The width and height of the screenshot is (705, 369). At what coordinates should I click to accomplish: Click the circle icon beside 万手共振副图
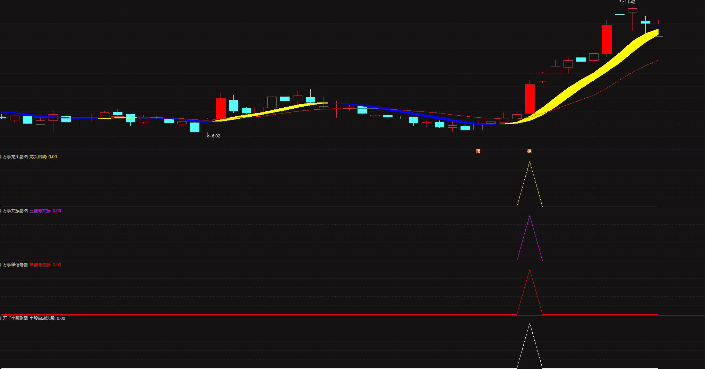pyautogui.click(x=1, y=211)
